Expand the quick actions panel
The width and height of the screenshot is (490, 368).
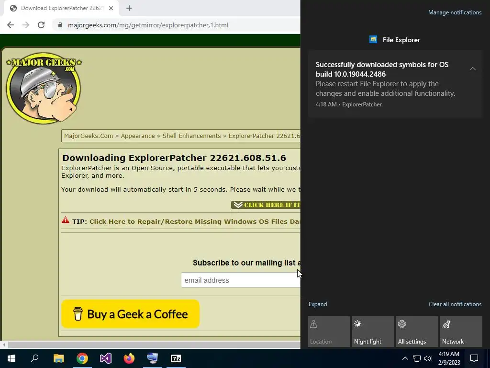coord(318,304)
